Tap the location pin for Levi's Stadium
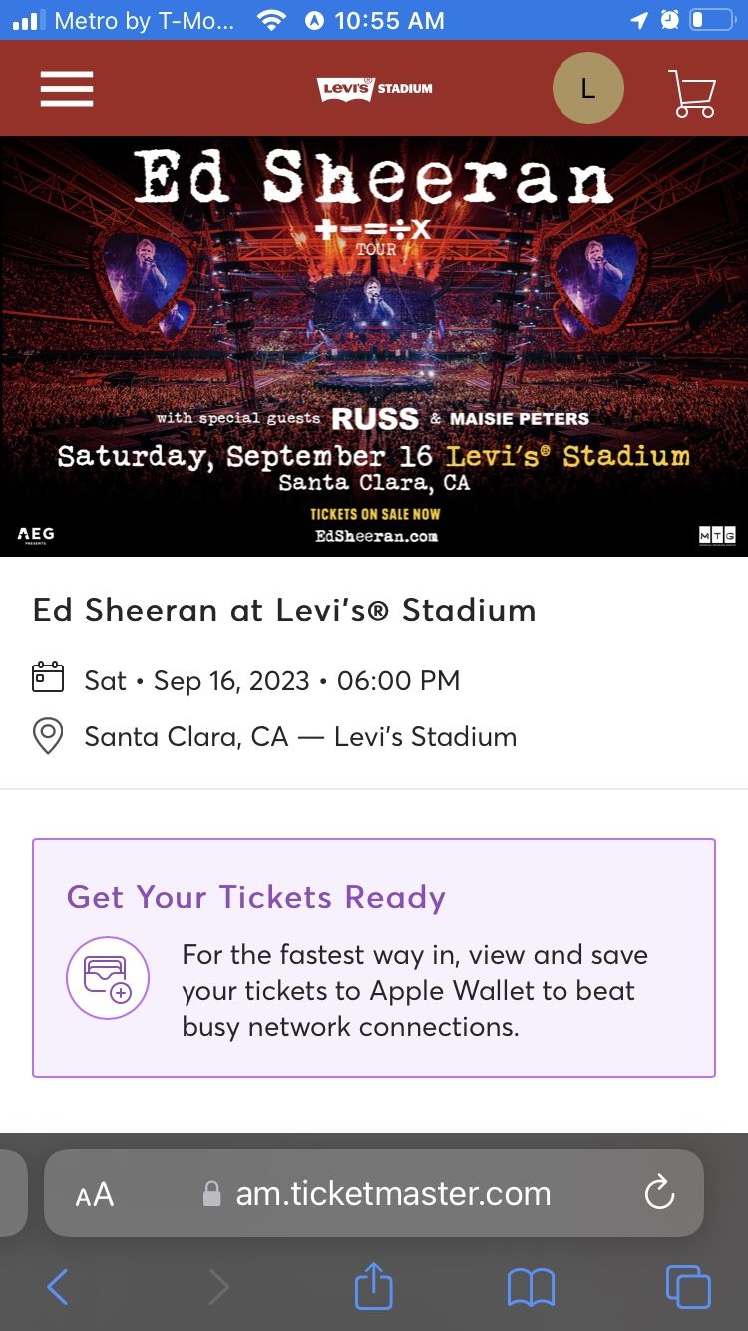 [47, 736]
